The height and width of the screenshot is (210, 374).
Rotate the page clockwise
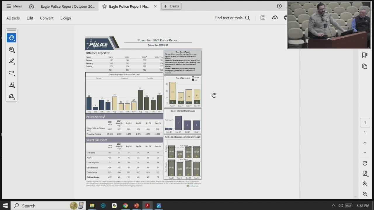(x=365, y=163)
